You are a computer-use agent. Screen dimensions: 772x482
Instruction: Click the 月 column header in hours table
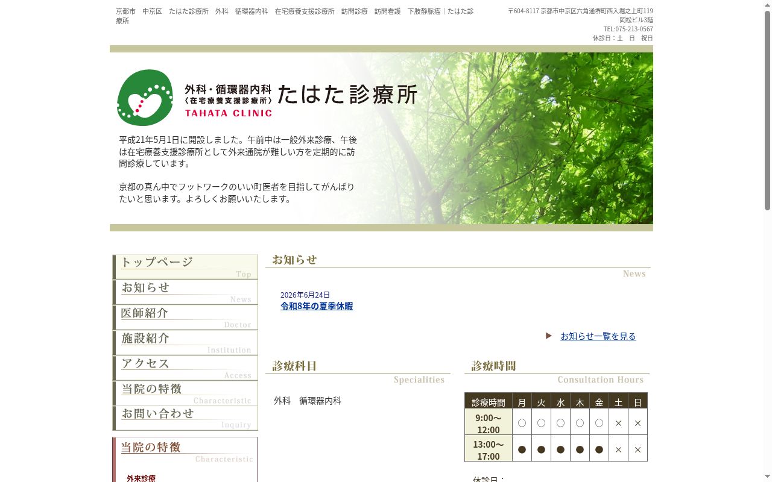point(522,401)
